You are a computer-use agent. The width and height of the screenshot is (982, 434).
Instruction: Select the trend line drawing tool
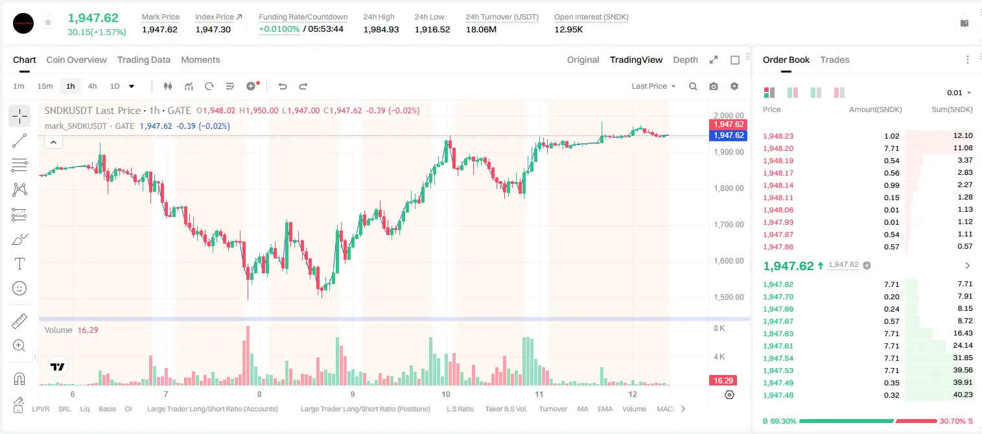19,141
